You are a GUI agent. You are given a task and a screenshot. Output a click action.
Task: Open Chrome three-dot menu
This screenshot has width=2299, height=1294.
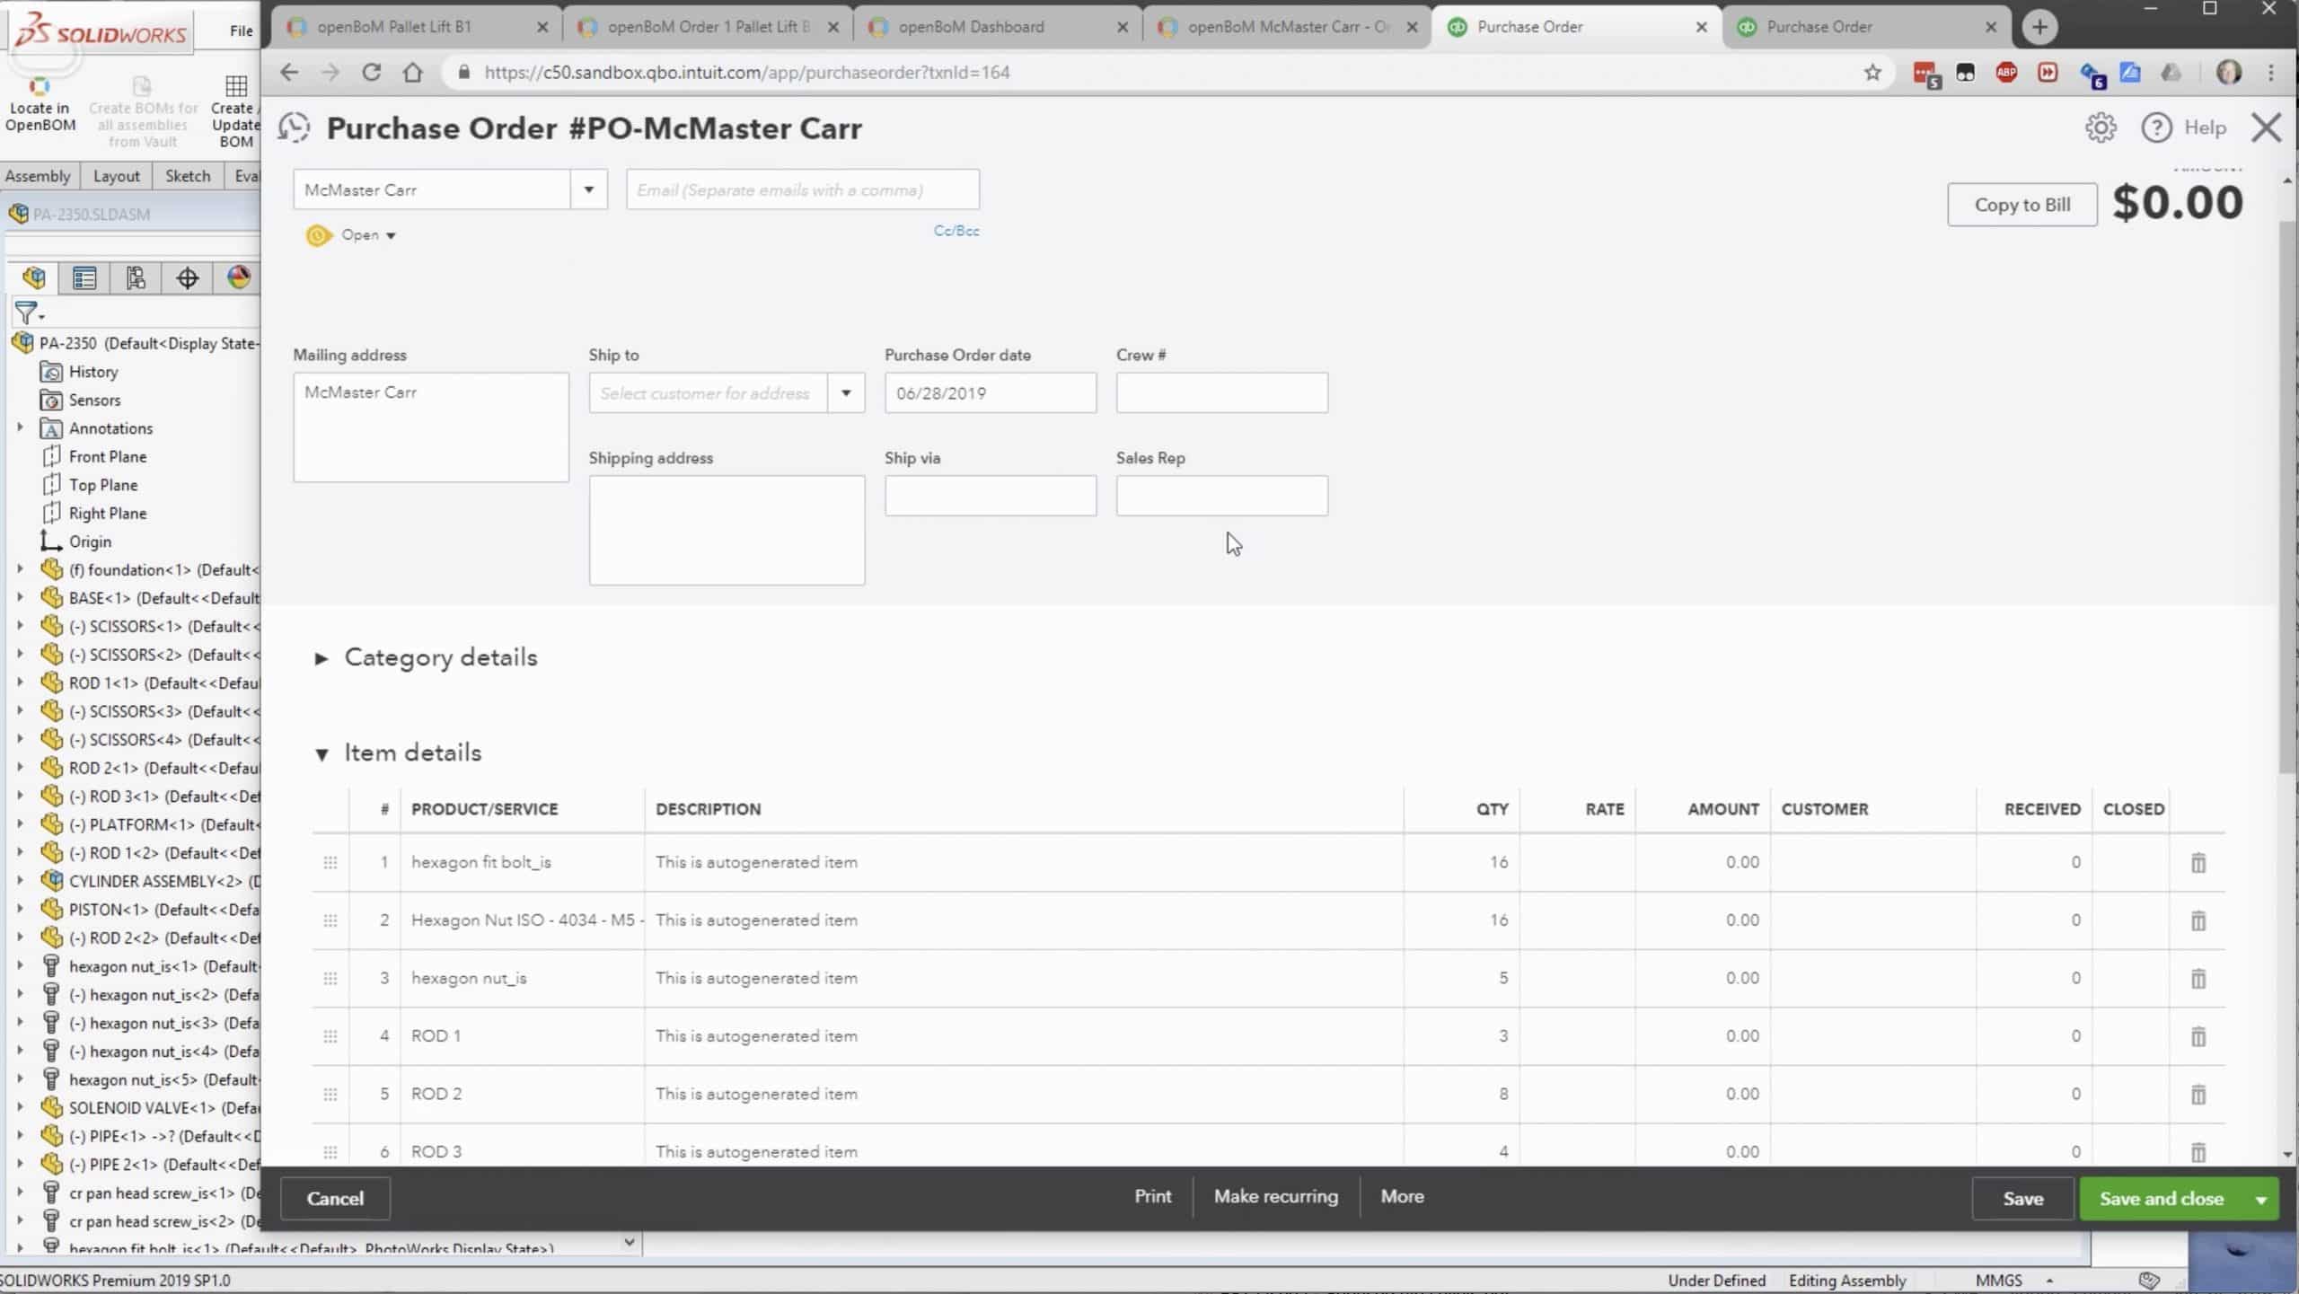[x=2271, y=73]
